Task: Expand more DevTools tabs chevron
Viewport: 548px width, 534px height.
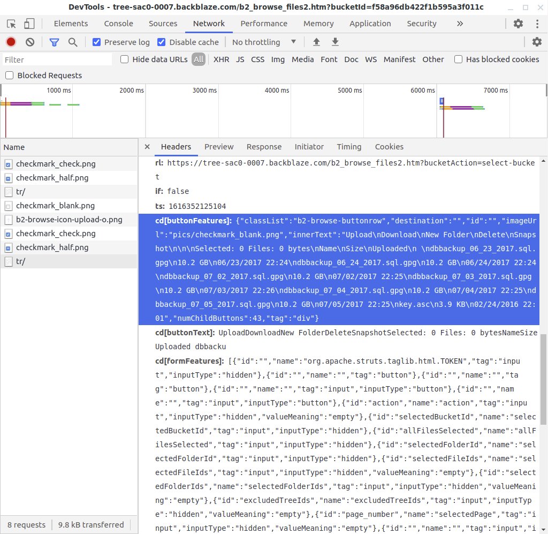Action: coord(460,24)
